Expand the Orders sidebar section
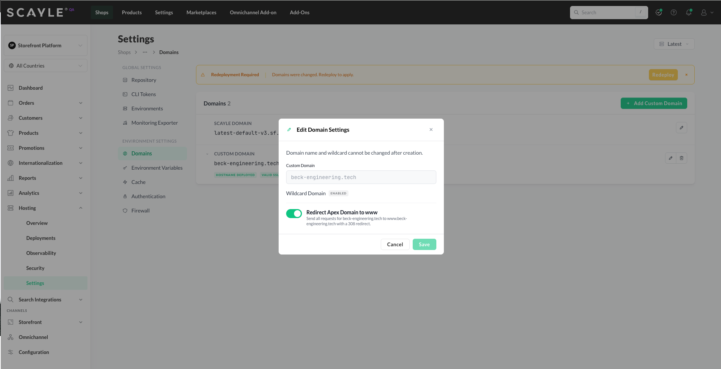Viewport: 721px width, 369px height. 45,103
